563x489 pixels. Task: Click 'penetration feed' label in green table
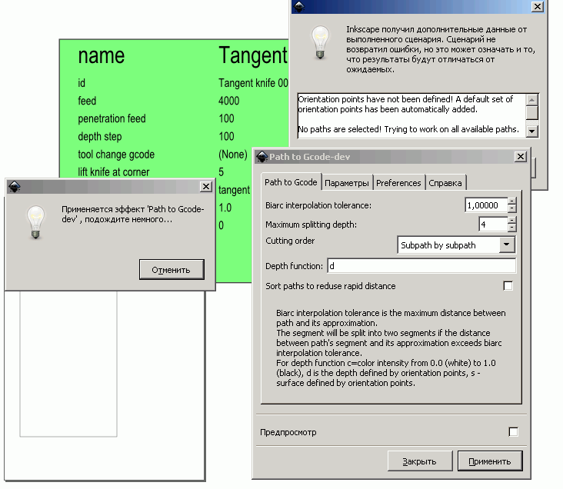point(112,118)
